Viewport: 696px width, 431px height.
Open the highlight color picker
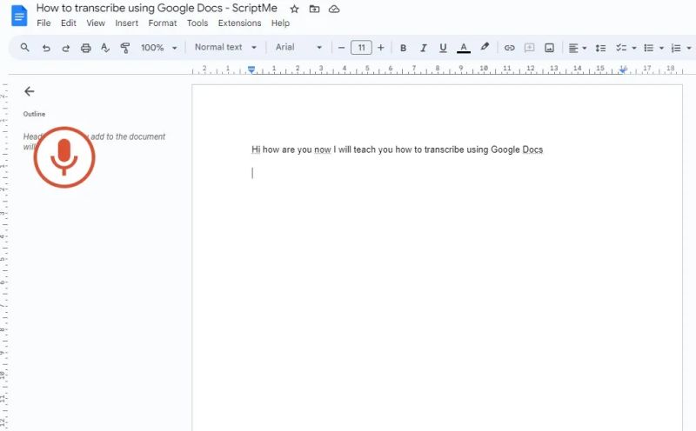click(x=485, y=47)
